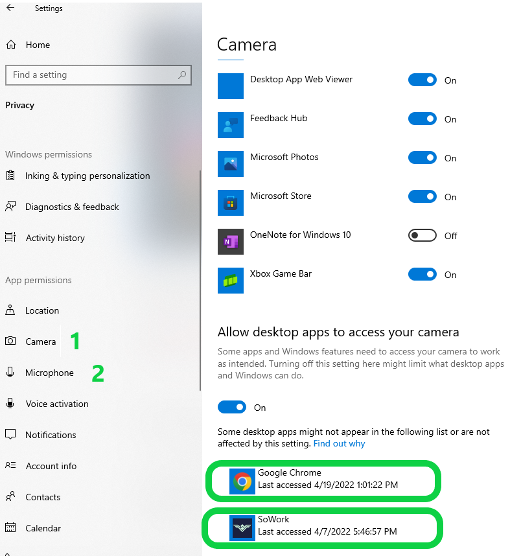
Task: Click the Xbox Game Bar icon
Action: pyautogui.click(x=231, y=281)
